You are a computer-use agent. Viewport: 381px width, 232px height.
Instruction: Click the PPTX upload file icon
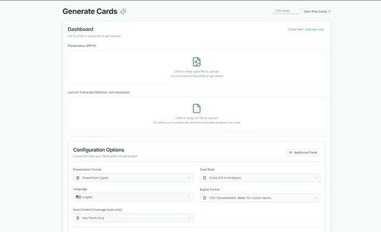(x=196, y=62)
